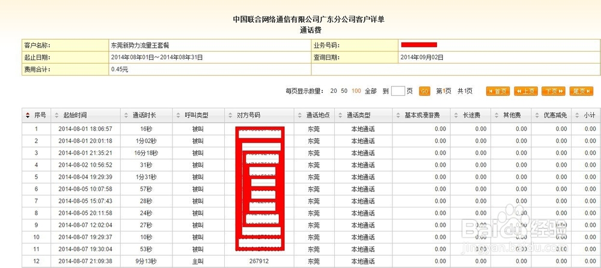Screen dimensions: 601x268
Task: Show 50 records per page
Action: coord(344,91)
